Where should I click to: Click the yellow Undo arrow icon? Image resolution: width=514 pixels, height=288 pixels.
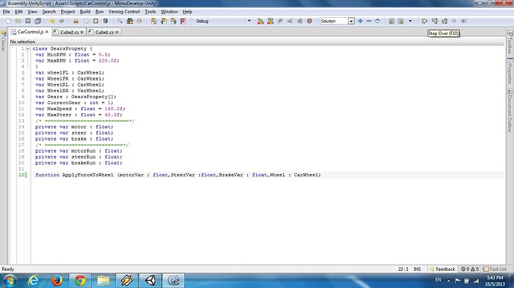[52, 21]
